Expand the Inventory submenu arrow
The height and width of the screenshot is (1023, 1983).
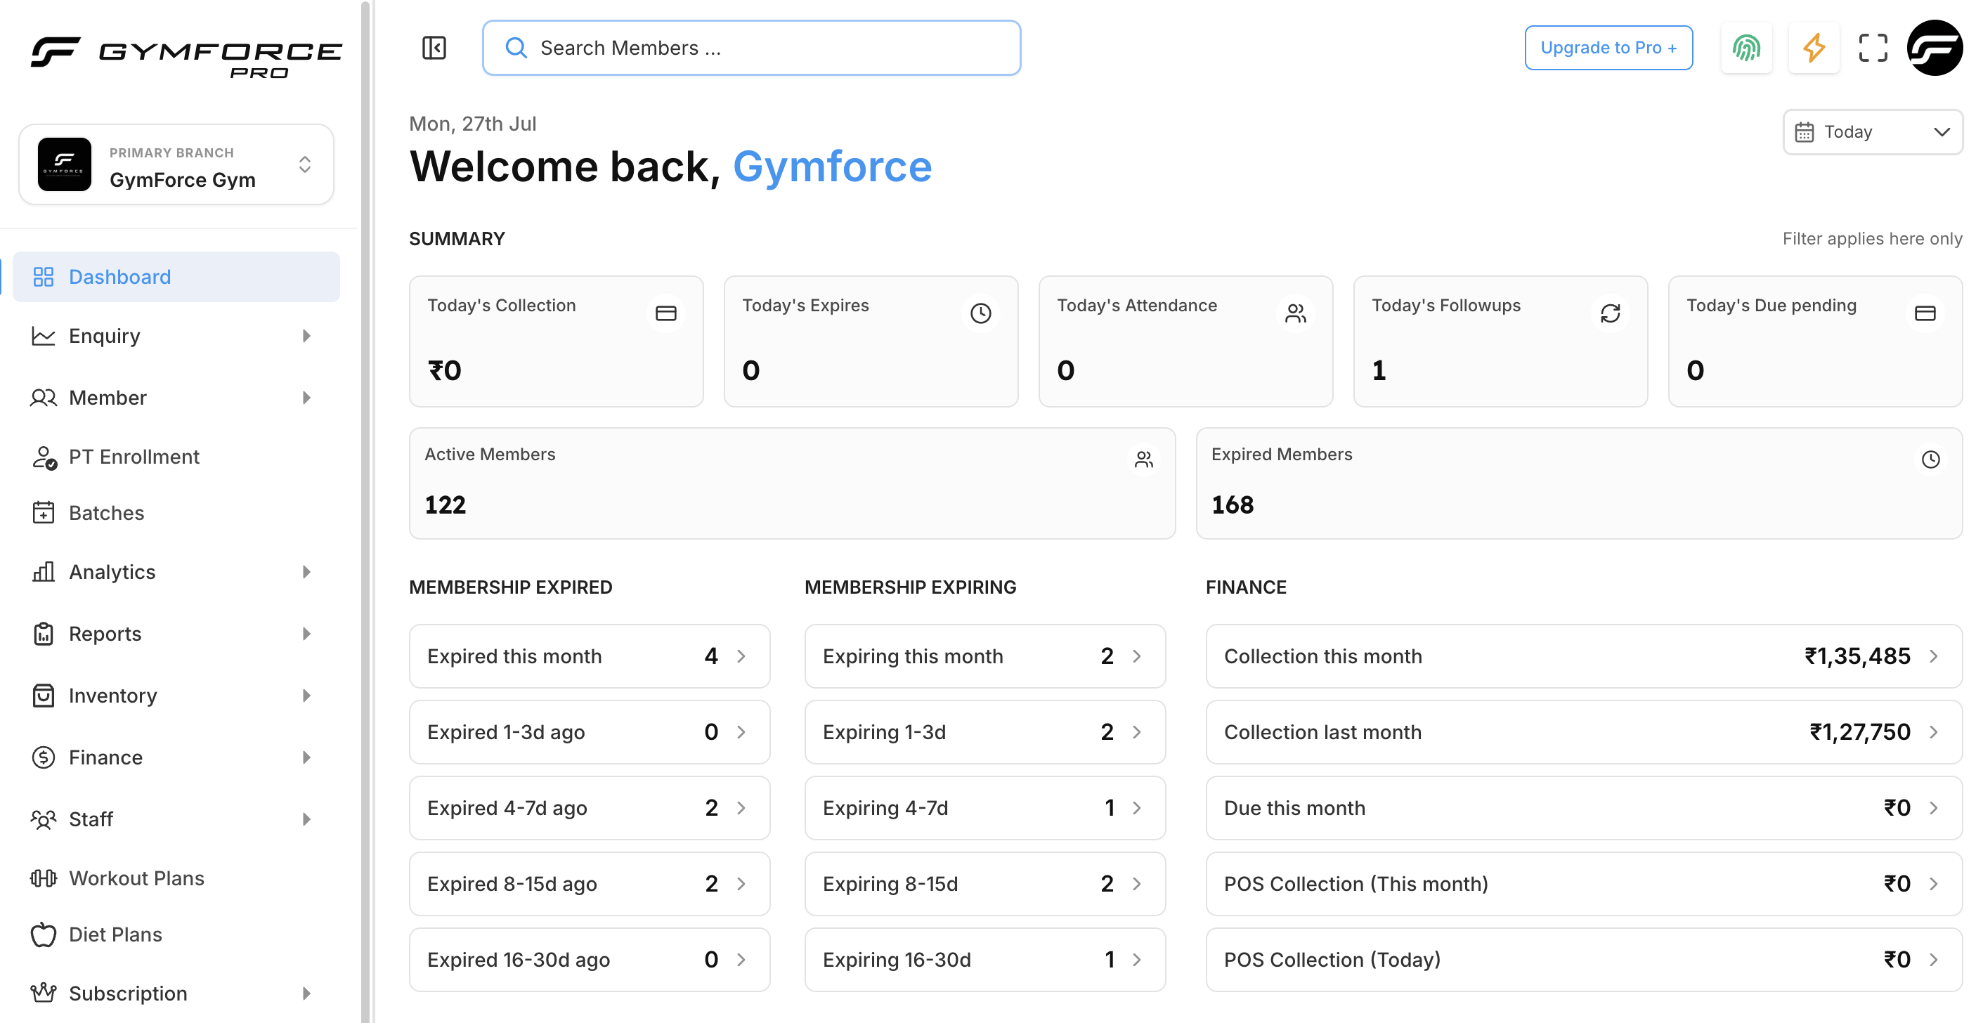[x=306, y=696]
